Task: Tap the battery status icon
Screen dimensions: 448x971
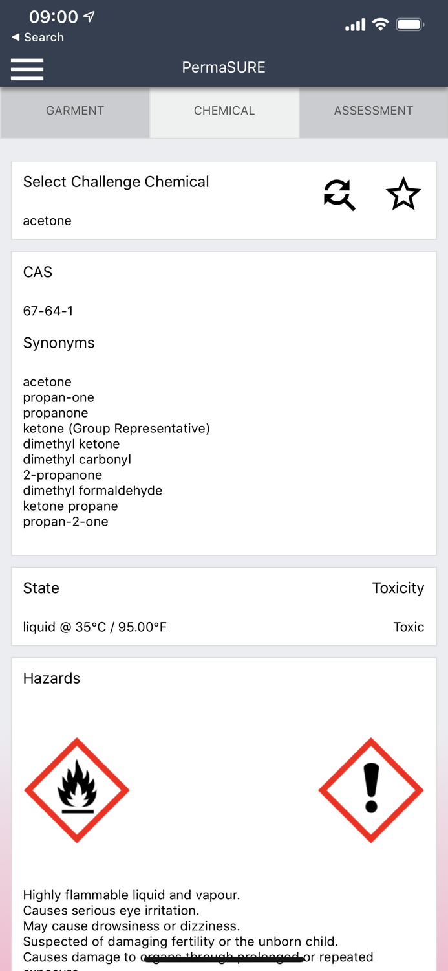Action: click(x=410, y=25)
